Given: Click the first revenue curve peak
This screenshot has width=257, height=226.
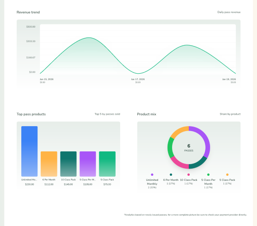Looking at the screenshot, I should point(89,38).
